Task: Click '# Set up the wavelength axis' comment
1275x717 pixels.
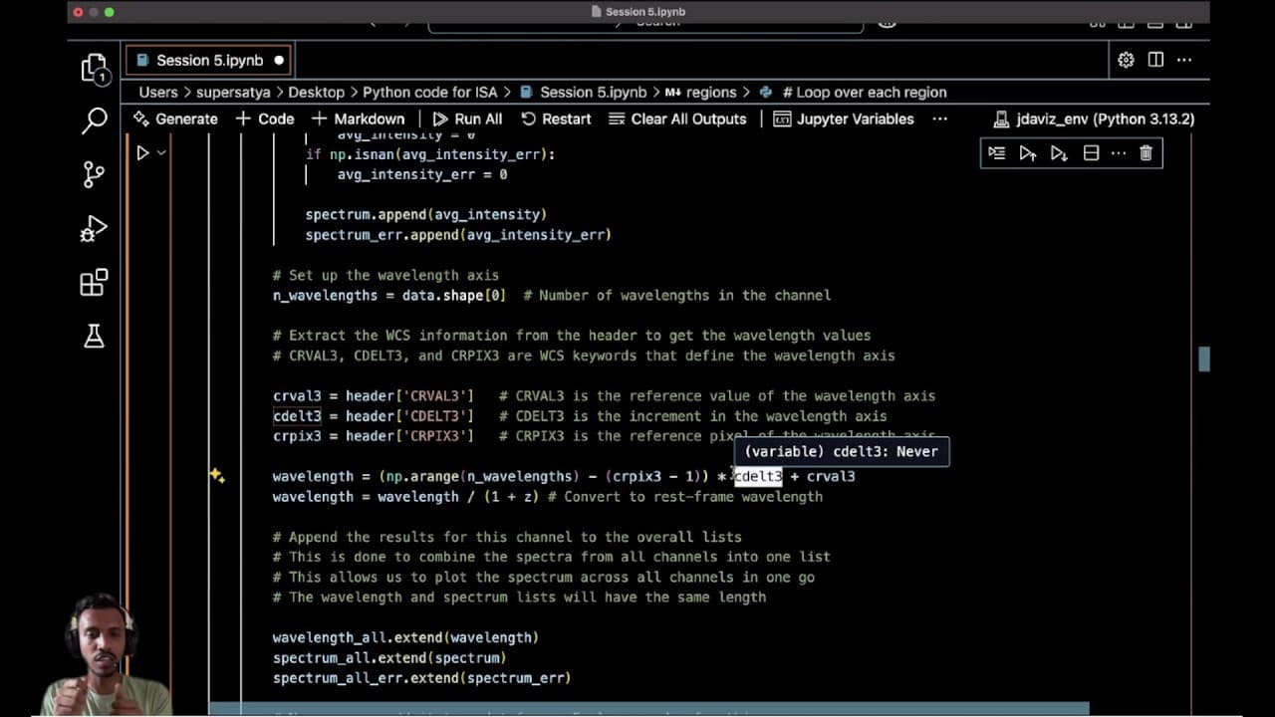Action: click(x=385, y=276)
